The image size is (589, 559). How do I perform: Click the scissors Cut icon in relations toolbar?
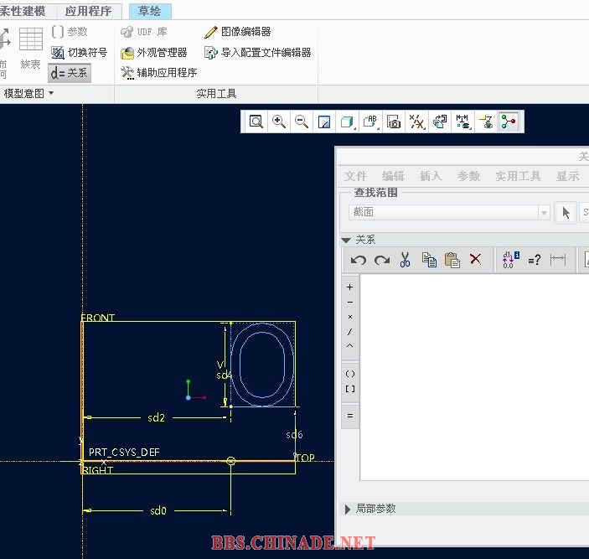[x=406, y=260]
